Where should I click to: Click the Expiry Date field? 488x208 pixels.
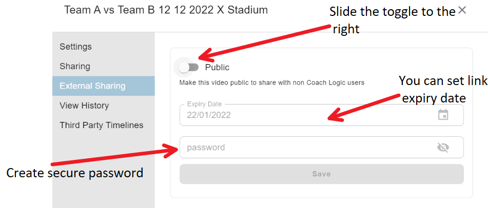(x=322, y=115)
